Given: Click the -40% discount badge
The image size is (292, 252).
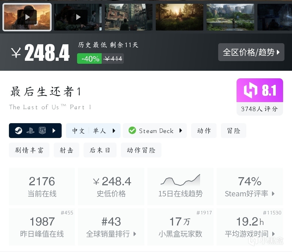Looking at the screenshot, I should (x=89, y=59).
